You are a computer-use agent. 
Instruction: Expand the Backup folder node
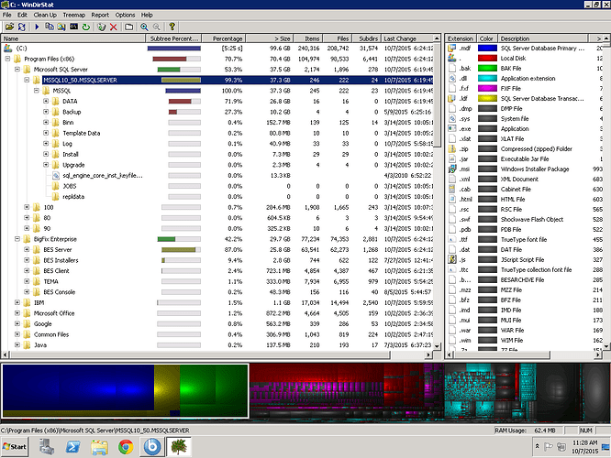[x=46, y=112]
